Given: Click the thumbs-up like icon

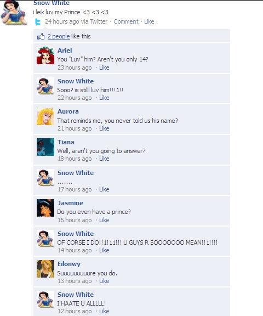Looking at the screenshot, I should pyautogui.click(x=41, y=36).
